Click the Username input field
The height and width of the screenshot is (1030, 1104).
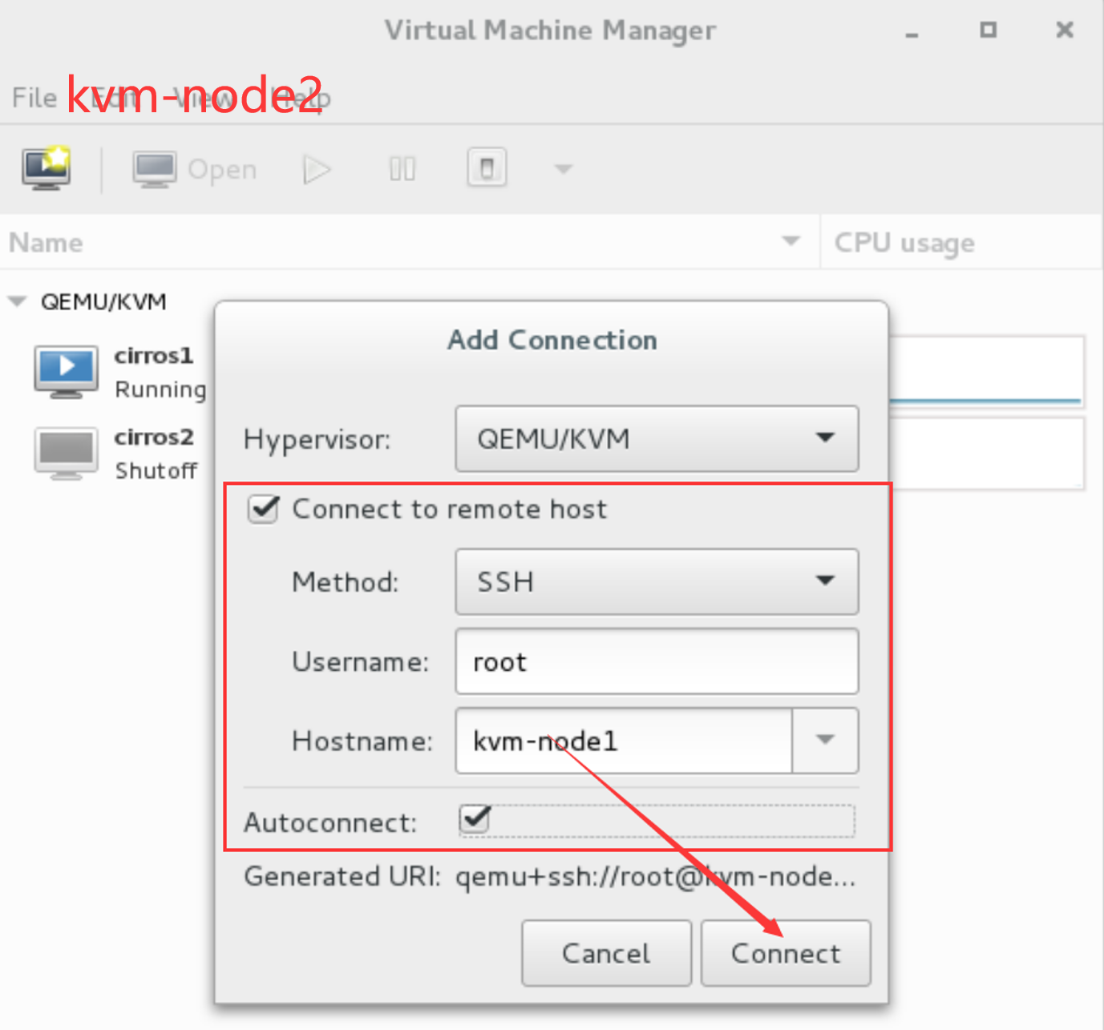coord(657,661)
